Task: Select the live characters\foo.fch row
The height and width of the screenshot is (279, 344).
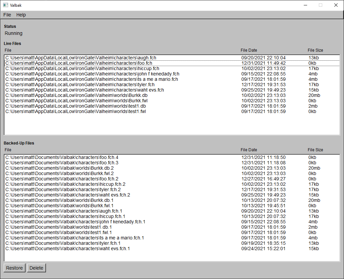Action: pos(172,63)
